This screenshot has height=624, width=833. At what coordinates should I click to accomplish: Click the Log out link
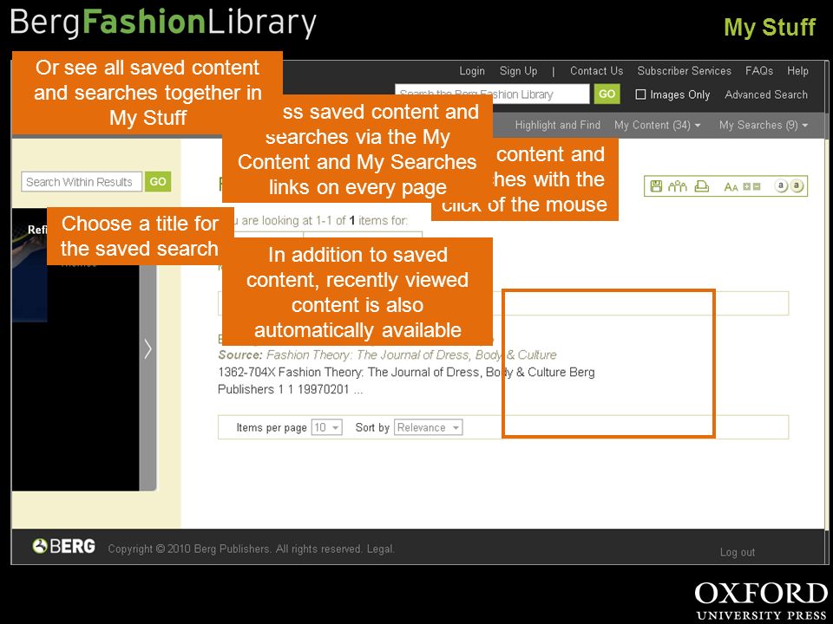pyautogui.click(x=738, y=552)
